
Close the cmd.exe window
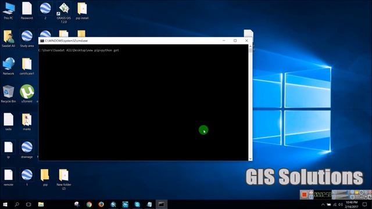(246, 41)
